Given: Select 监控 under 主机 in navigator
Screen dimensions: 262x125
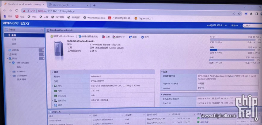Looking at the screenshot, I should (x=14, y=44).
